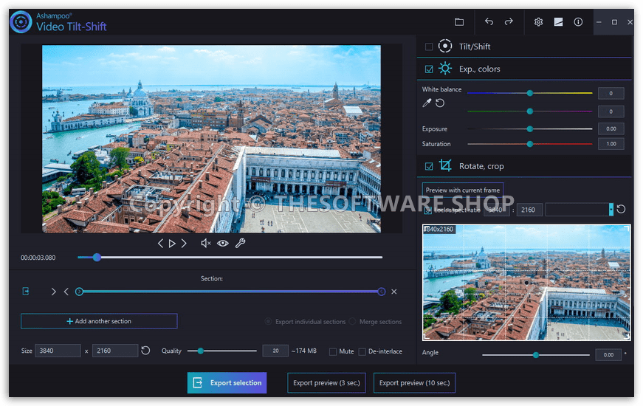Image resolution: width=643 pixels, height=406 pixels.
Task: Check the De-interlace option
Action: click(362, 351)
